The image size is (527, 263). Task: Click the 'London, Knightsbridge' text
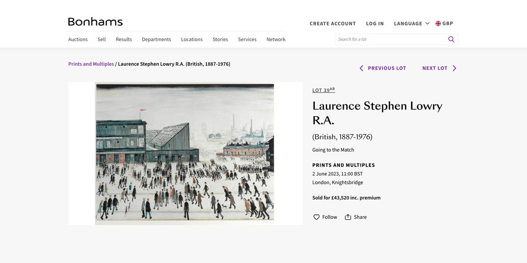tap(338, 182)
